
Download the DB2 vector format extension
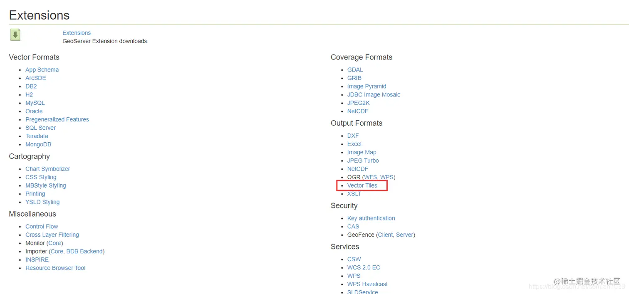pos(31,86)
